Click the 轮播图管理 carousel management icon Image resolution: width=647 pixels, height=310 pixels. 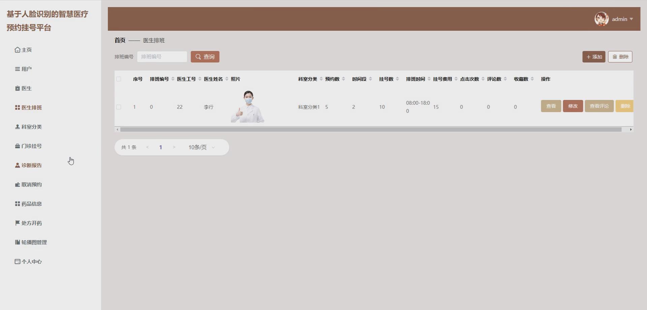pyautogui.click(x=17, y=242)
